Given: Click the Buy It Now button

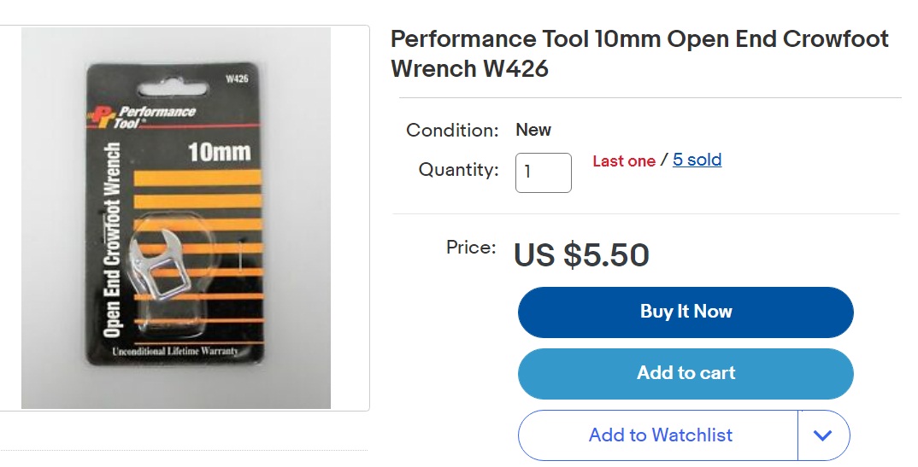Looking at the screenshot, I should (x=686, y=312).
